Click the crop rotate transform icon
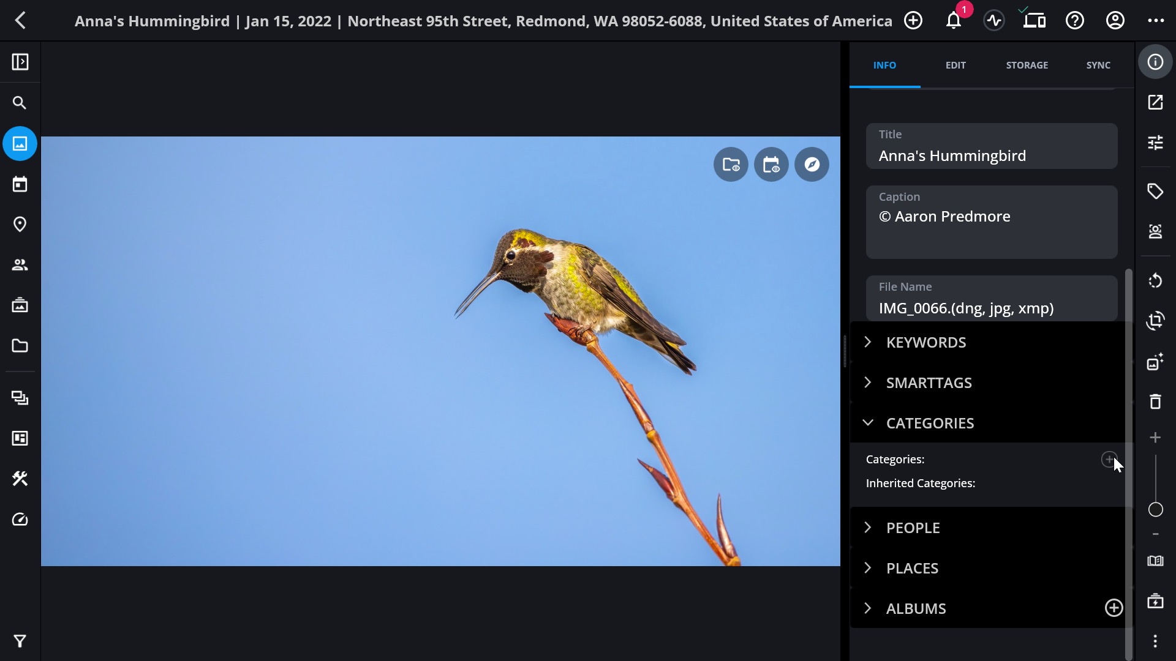Viewport: 1176px width, 661px height. coord(1155,321)
